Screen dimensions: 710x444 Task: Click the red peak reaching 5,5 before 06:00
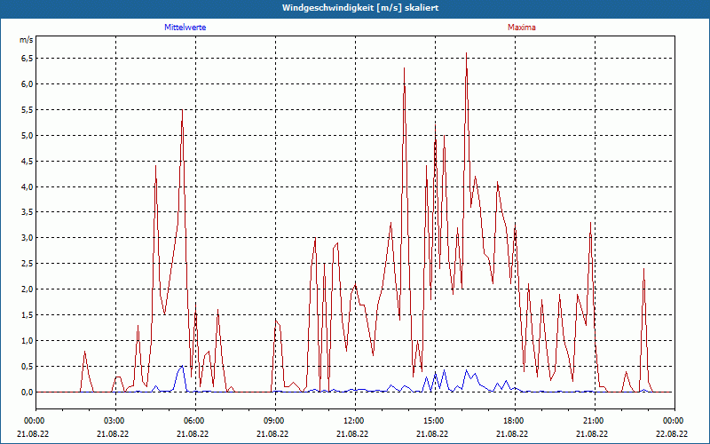[x=182, y=110]
